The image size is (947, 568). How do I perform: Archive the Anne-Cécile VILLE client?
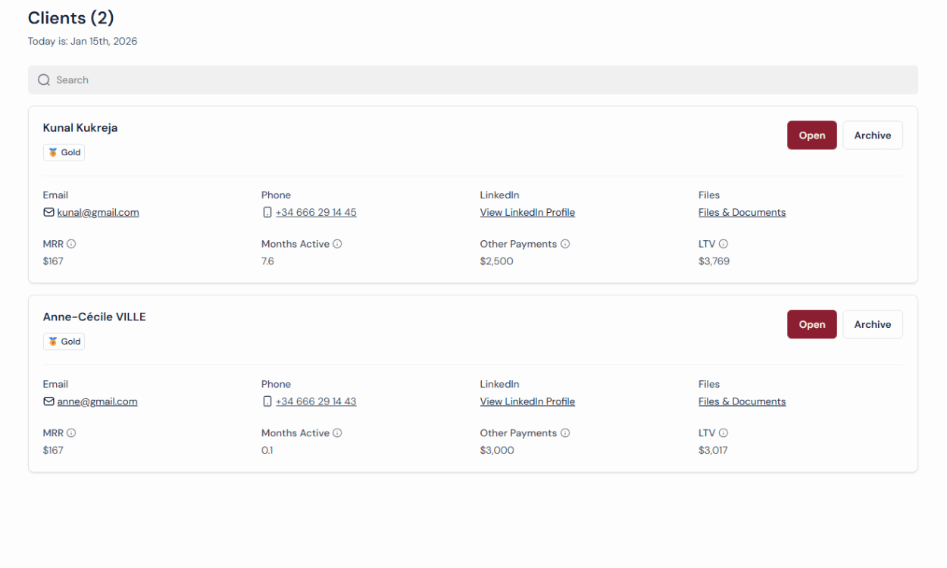[872, 325]
